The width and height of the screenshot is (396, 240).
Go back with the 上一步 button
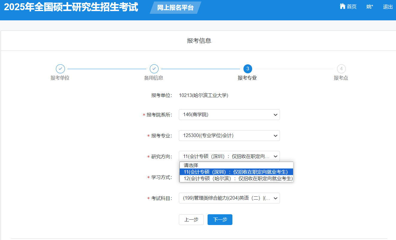191,220
